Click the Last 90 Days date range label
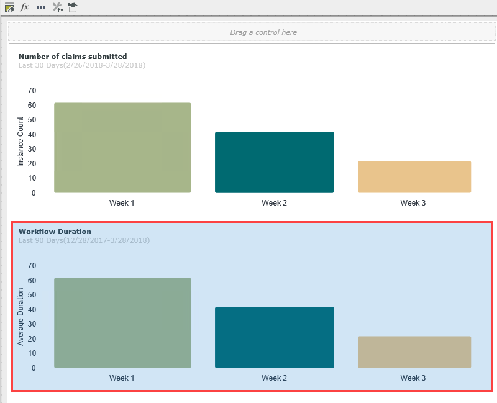The width and height of the screenshot is (497, 403). (x=86, y=240)
